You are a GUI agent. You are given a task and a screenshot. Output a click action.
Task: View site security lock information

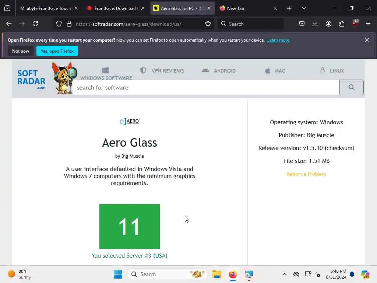click(x=69, y=24)
